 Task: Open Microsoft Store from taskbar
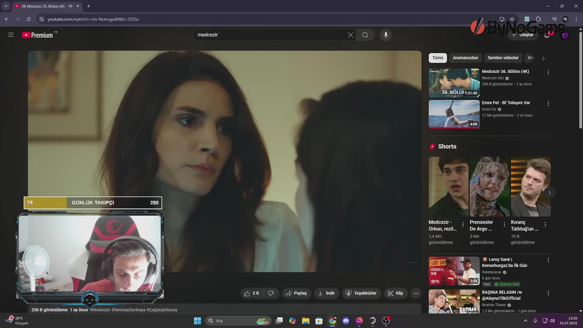click(x=319, y=321)
